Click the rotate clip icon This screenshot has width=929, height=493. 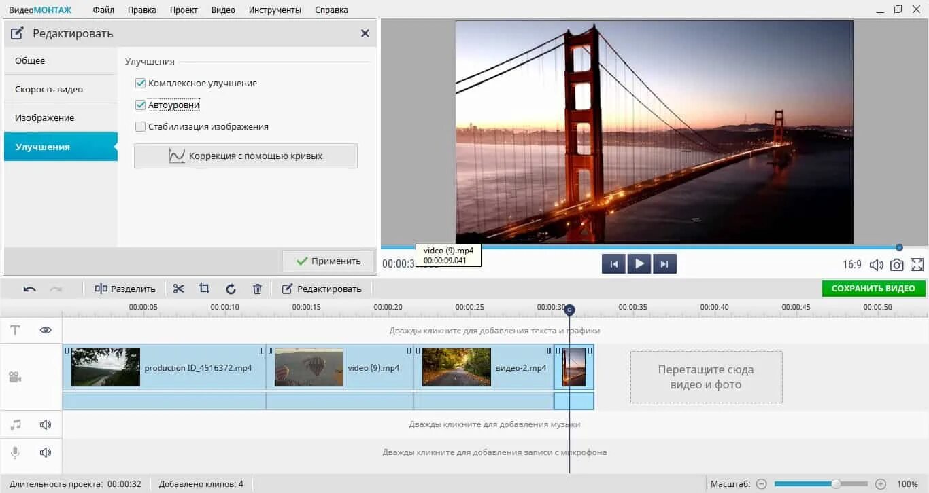[231, 289]
